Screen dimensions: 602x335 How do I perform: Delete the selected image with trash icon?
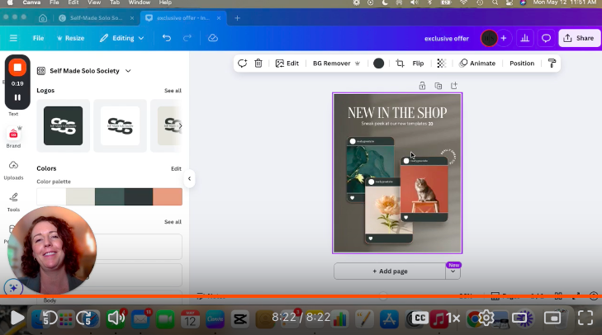point(258,64)
